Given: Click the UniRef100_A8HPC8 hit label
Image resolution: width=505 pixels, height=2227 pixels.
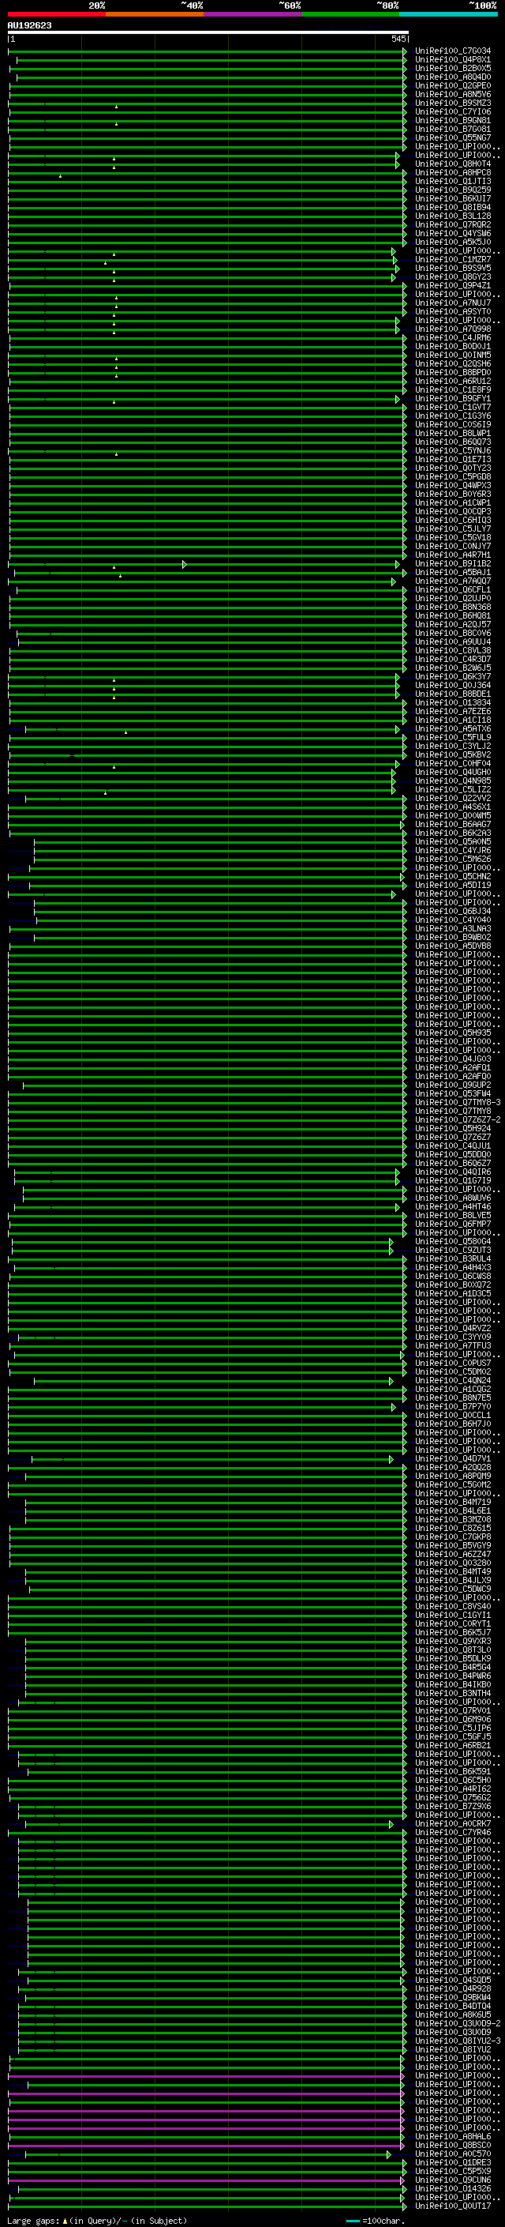Looking at the screenshot, I should pyautogui.click(x=453, y=172).
